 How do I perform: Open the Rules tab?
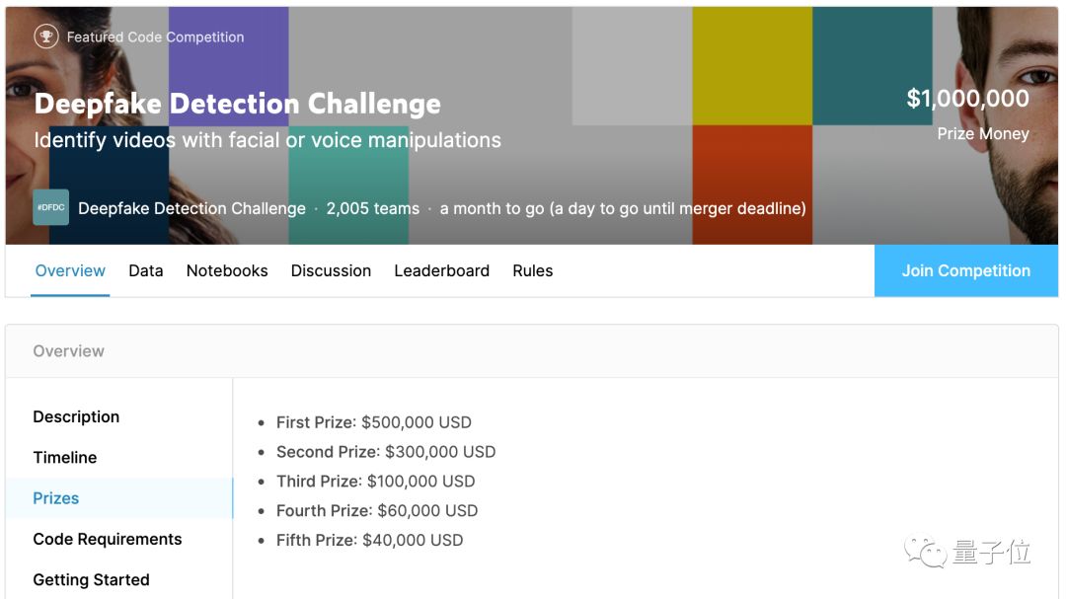pos(532,270)
